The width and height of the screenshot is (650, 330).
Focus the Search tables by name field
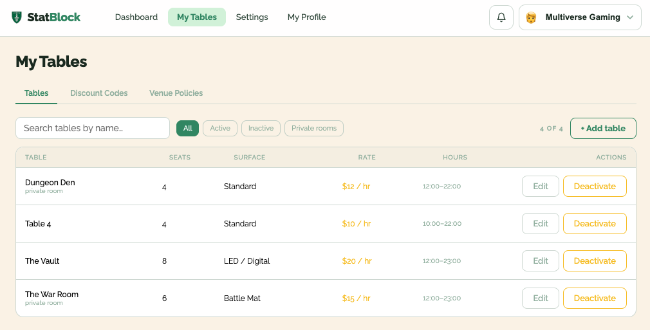tap(93, 128)
